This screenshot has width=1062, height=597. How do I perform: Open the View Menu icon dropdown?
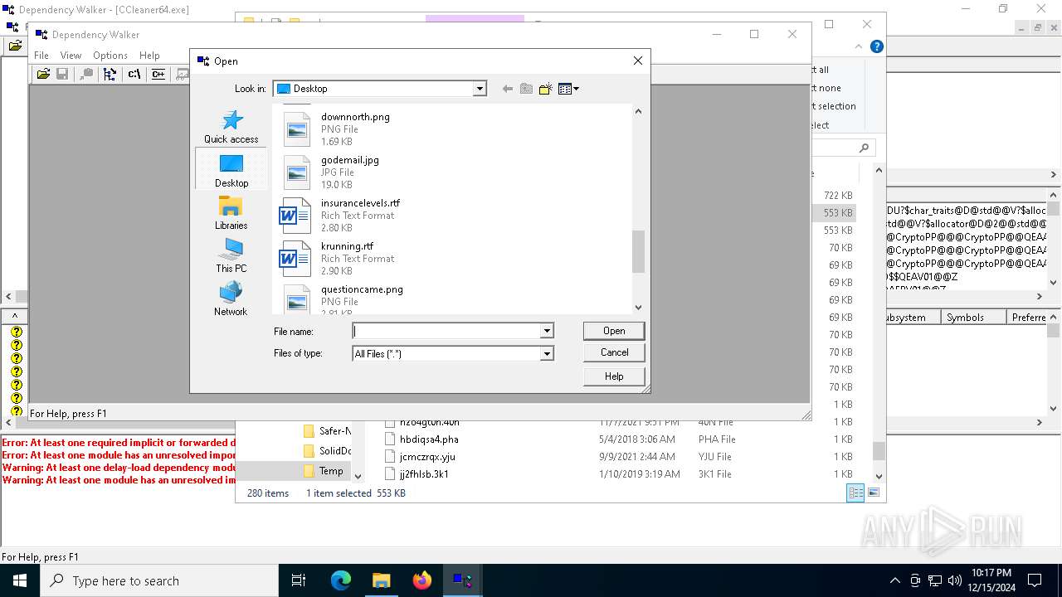[x=568, y=89]
